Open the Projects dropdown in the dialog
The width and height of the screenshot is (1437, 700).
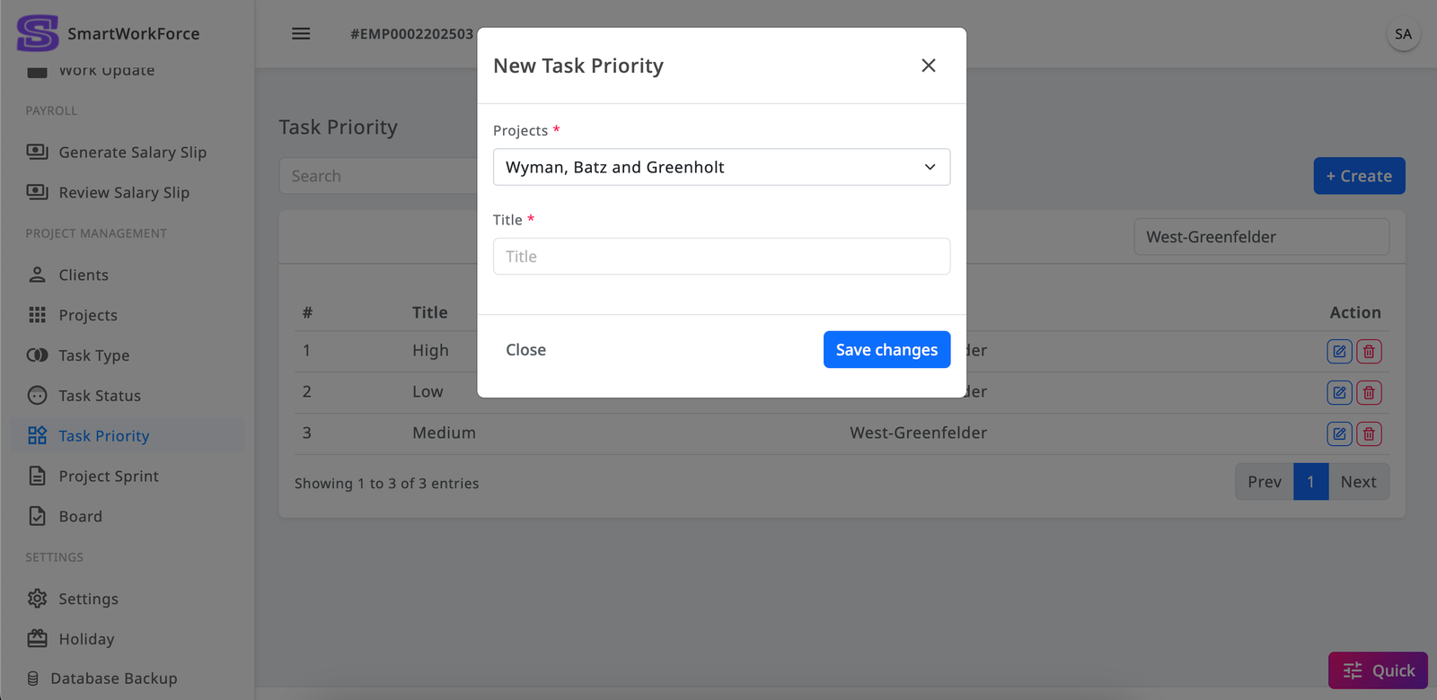(x=721, y=167)
